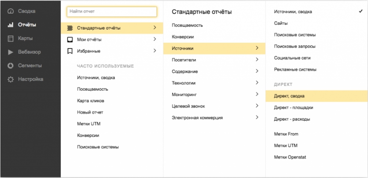The image size is (368, 178).
Task: Expand Избранные chevron arrow
Action: click(155, 50)
